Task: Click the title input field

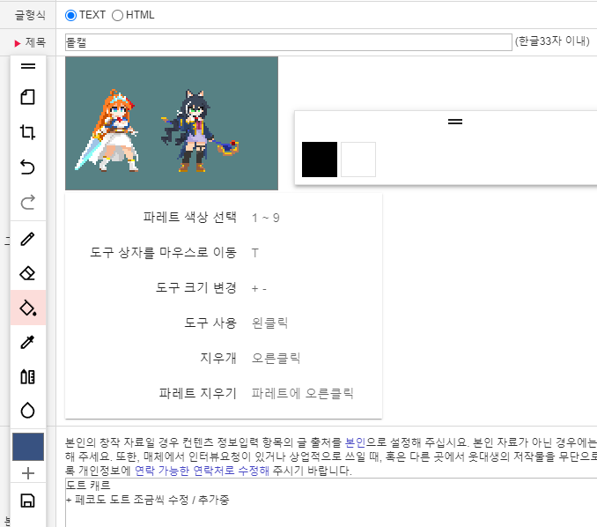Action: (x=288, y=42)
